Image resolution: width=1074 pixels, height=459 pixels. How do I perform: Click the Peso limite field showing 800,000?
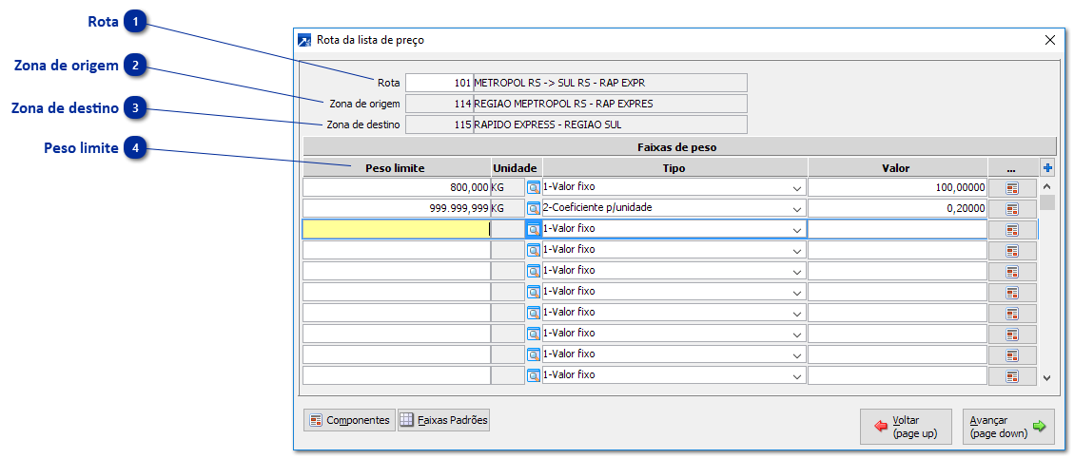point(397,187)
